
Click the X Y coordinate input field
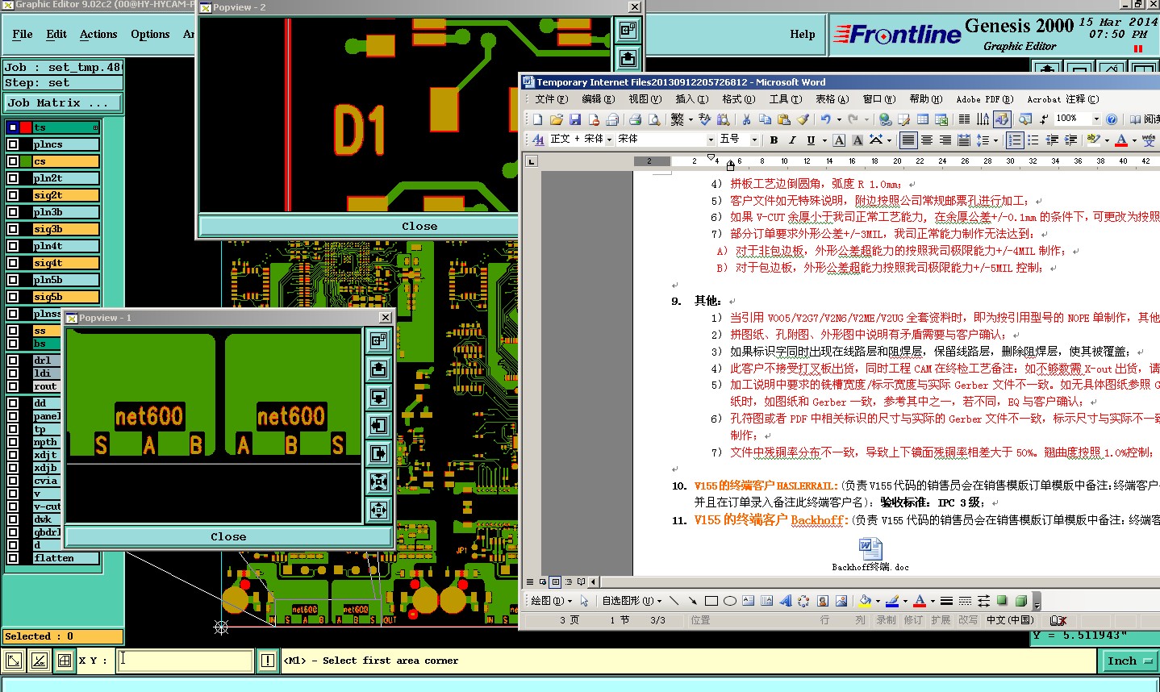pos(185,661)
